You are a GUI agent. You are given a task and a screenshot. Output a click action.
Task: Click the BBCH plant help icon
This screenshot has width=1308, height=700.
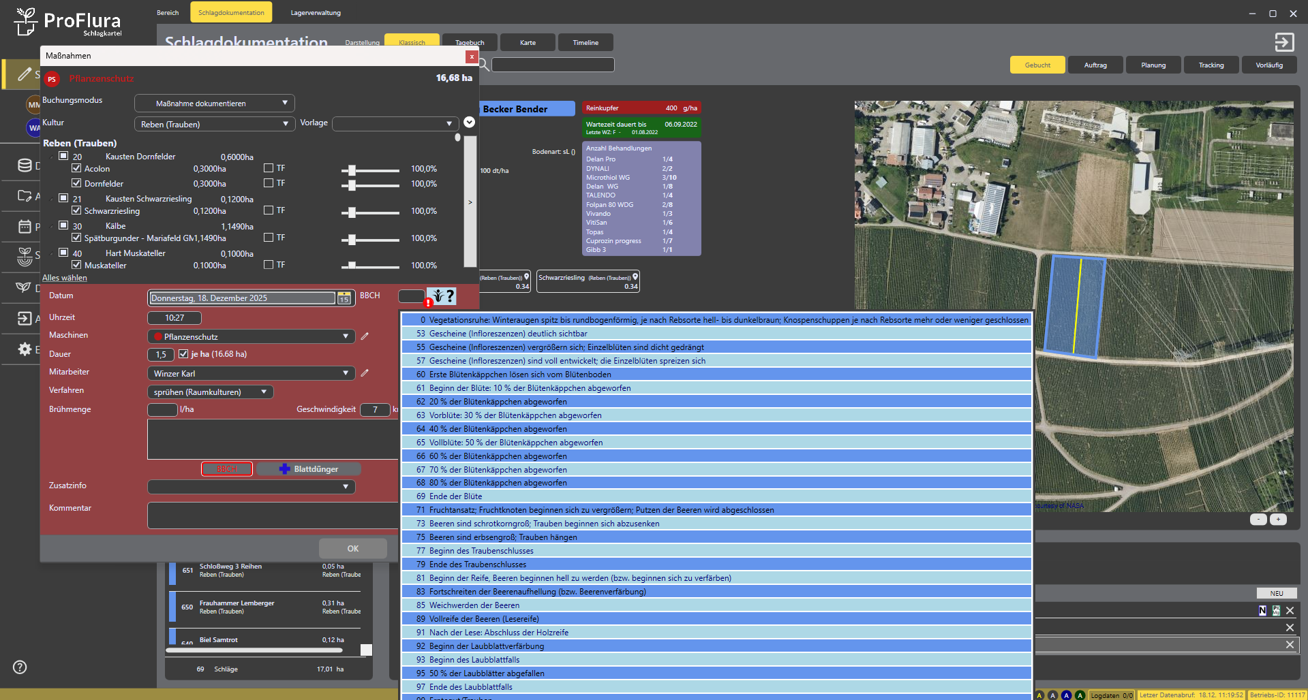click(441, 296)
